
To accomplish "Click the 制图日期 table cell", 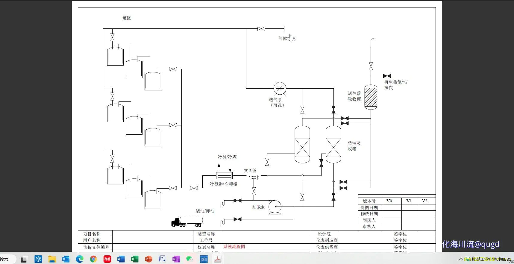I will (371, 207).
